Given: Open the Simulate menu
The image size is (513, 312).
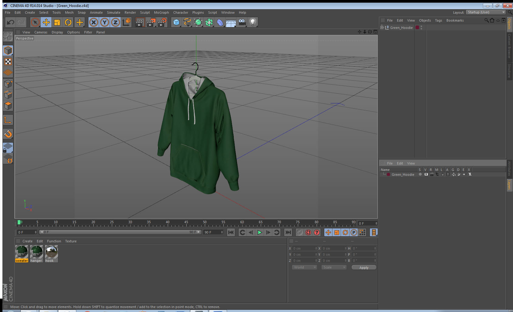Looking at the screenshot, I should (113, 12).
